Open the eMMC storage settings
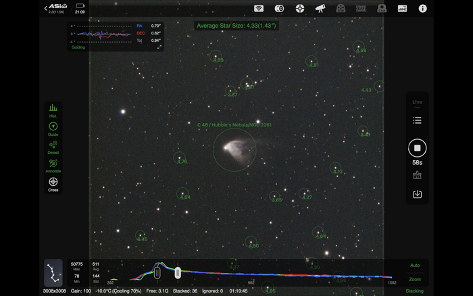 click(x=402, y=8)
